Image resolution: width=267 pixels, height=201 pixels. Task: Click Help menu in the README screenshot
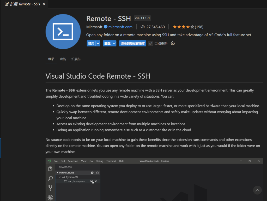pos(122,161)
